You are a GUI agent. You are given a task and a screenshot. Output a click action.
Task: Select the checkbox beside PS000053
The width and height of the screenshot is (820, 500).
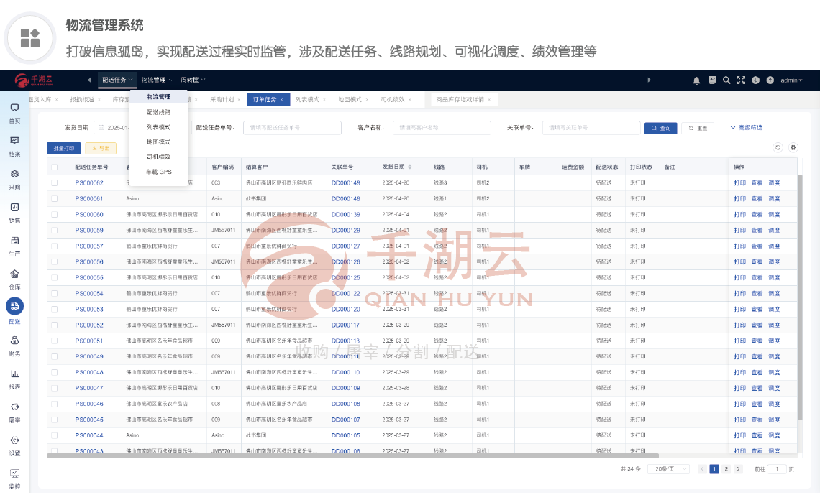pyautogui.click(x=54, y=310)
